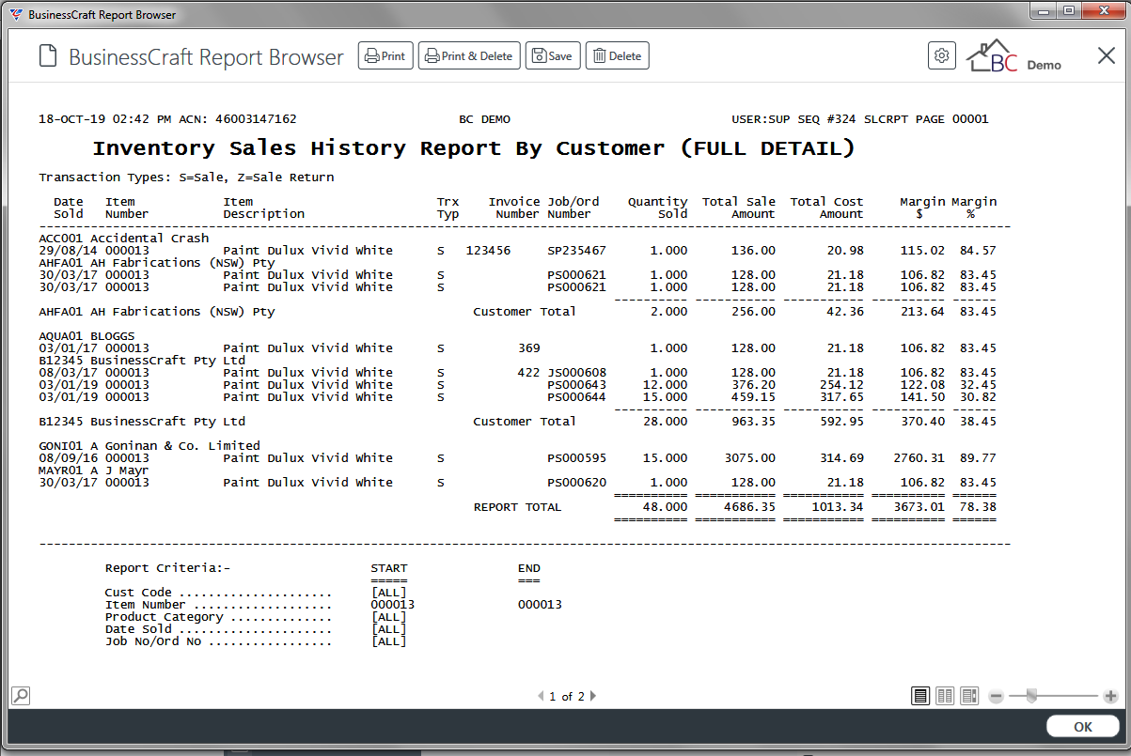This screenshot has height=756, width=1131.
Task: Zoom in with the plus icon
Action: pyautogui.click(x=1110, y=696)
